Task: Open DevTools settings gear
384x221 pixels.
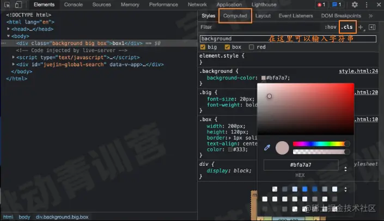Action: 355,5
